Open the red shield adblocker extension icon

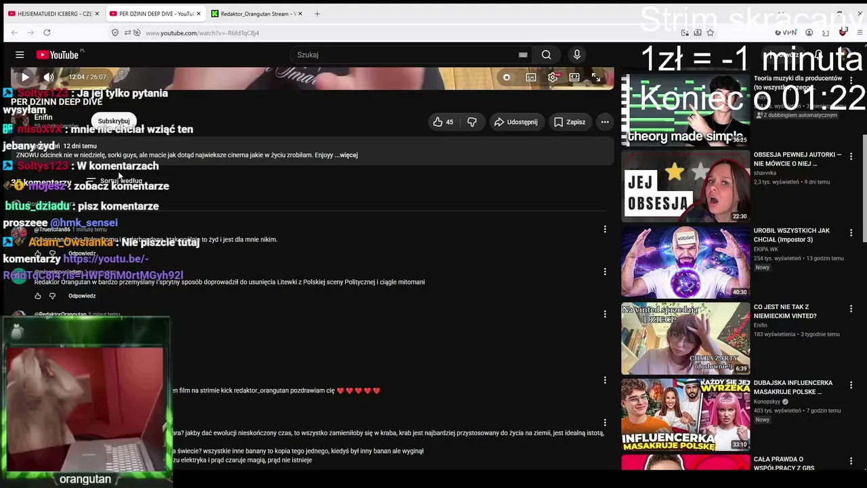point(843,33)
